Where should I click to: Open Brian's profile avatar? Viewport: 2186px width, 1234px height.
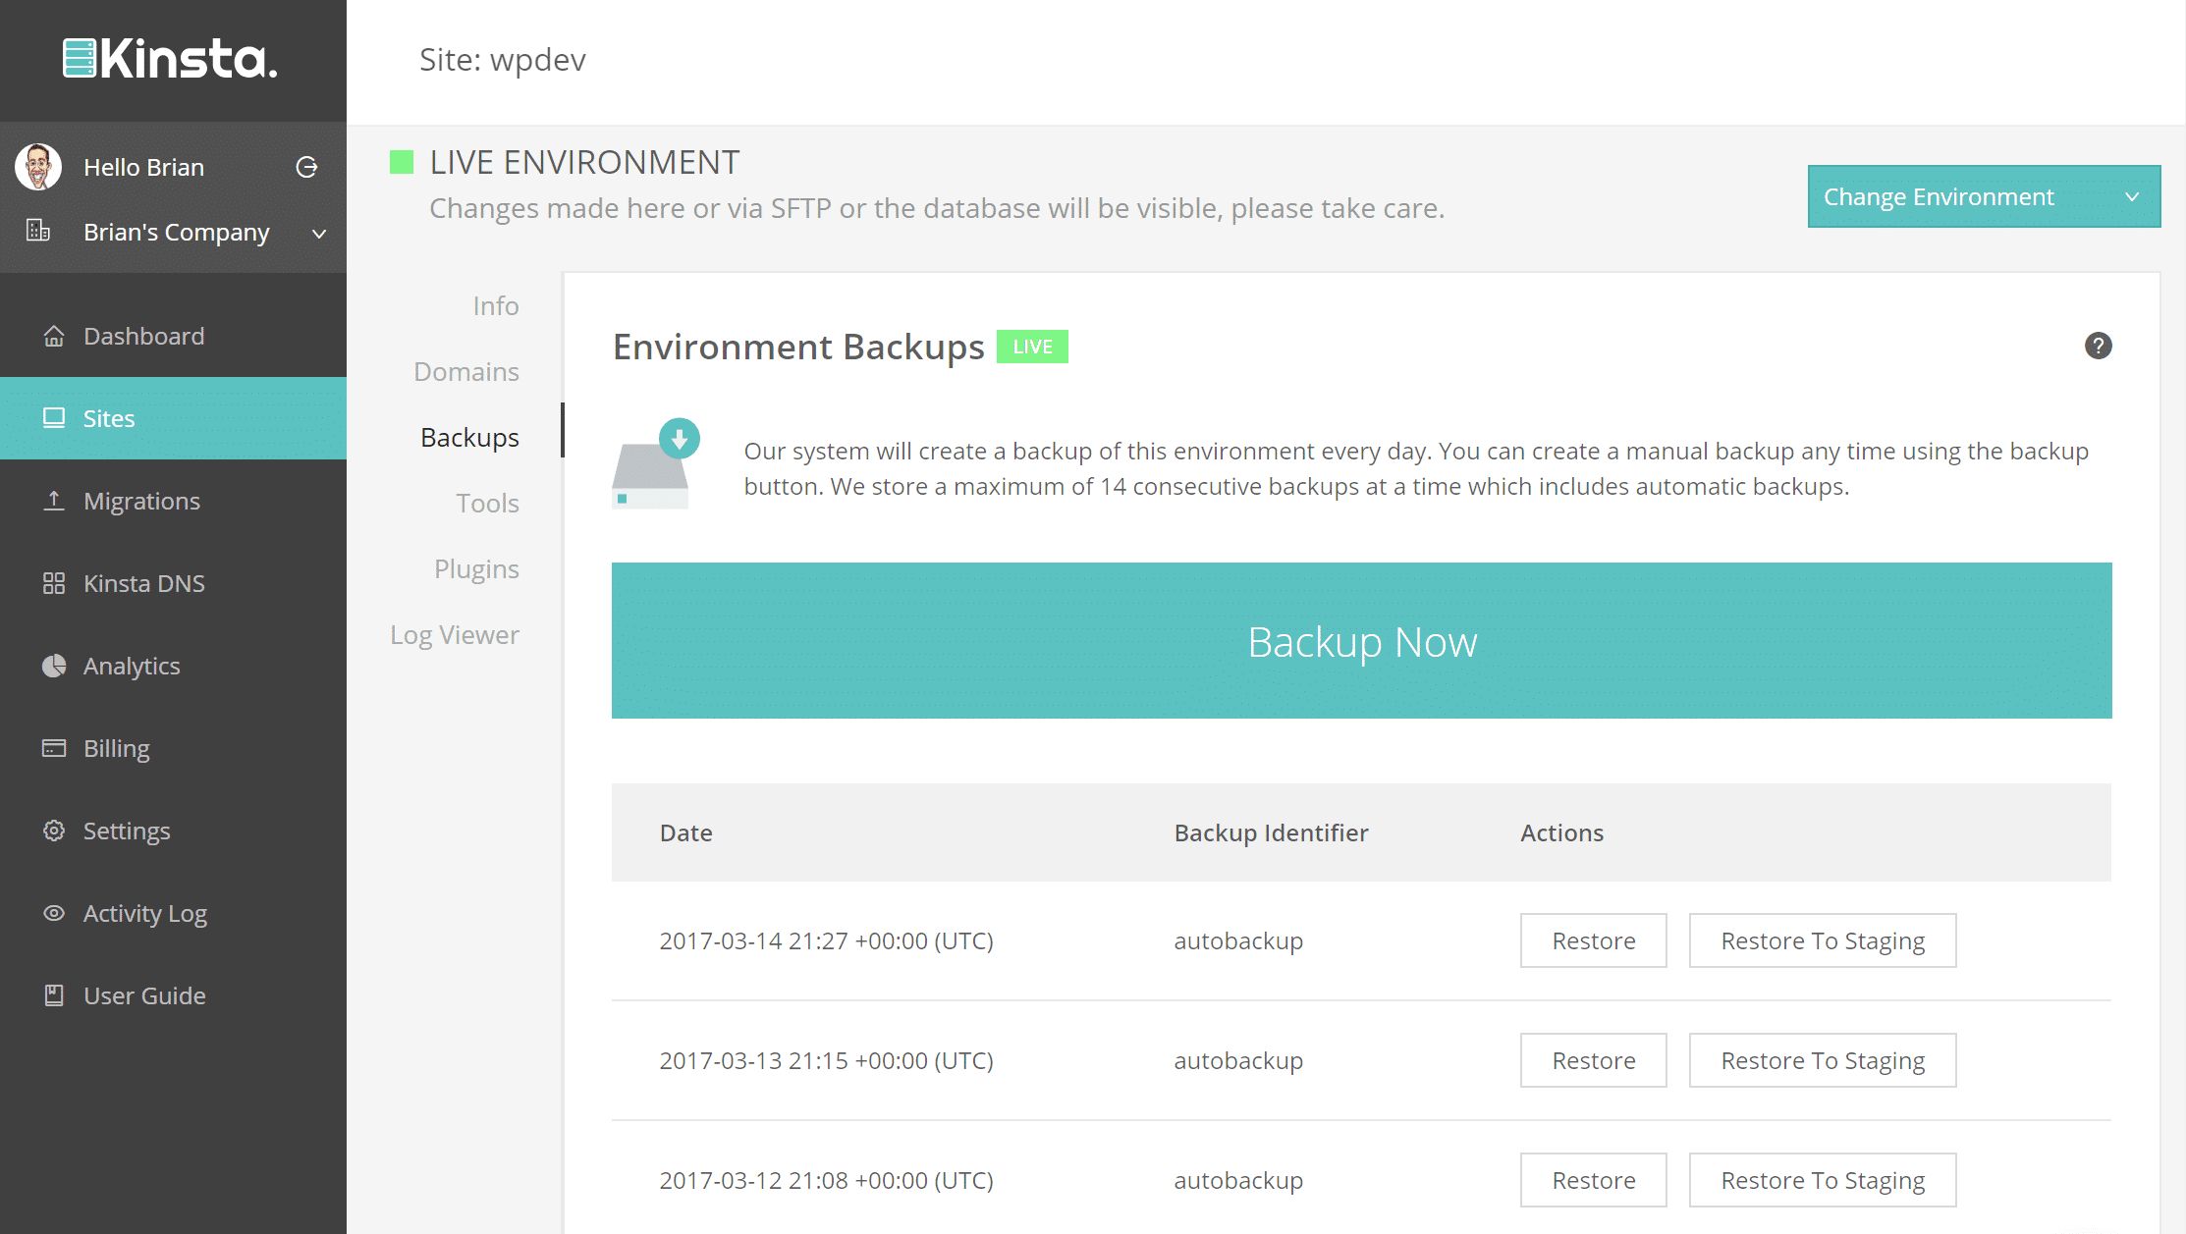click(x=38, y=167)
